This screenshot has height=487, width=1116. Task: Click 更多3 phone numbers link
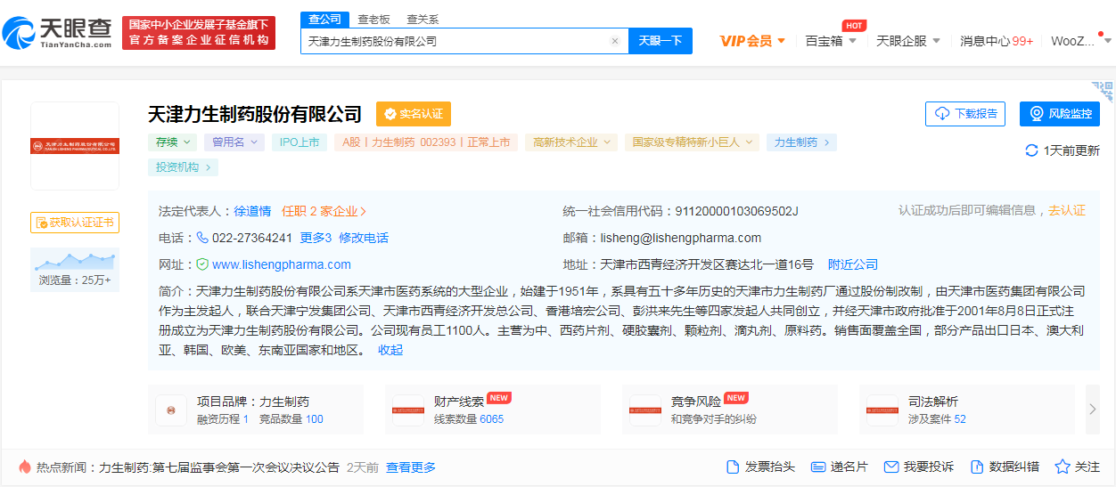click(316, 238)
